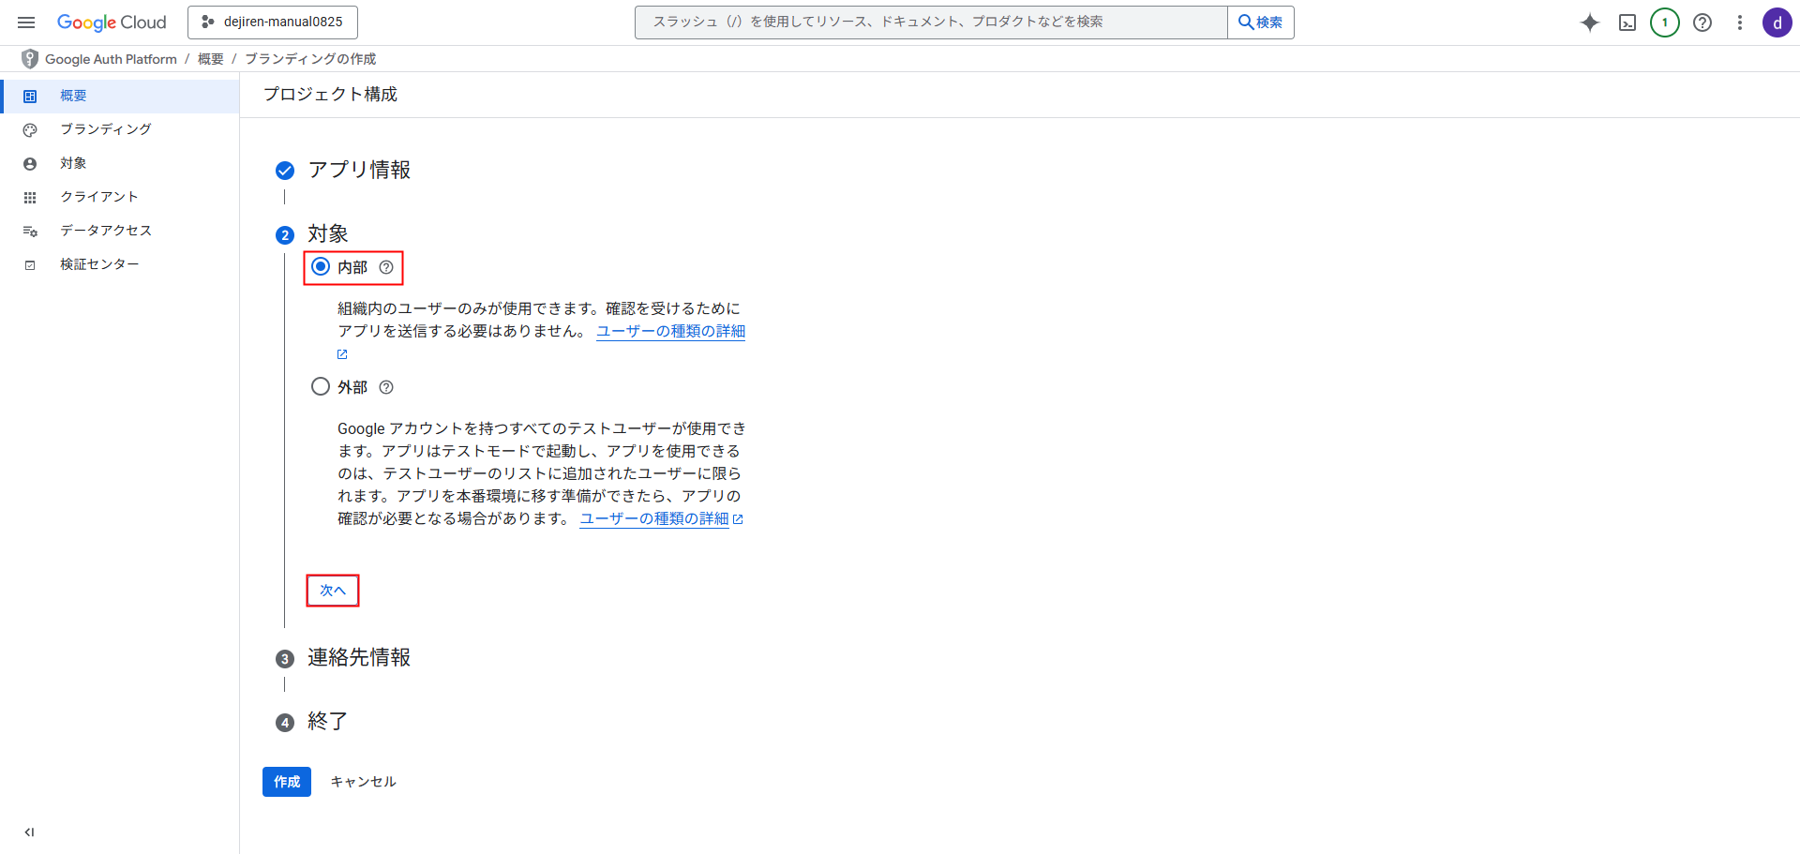The width and height of the screenshot is (1800, 854).
Task: Open the notifications badge showing 1
Action: [1664, 22]
